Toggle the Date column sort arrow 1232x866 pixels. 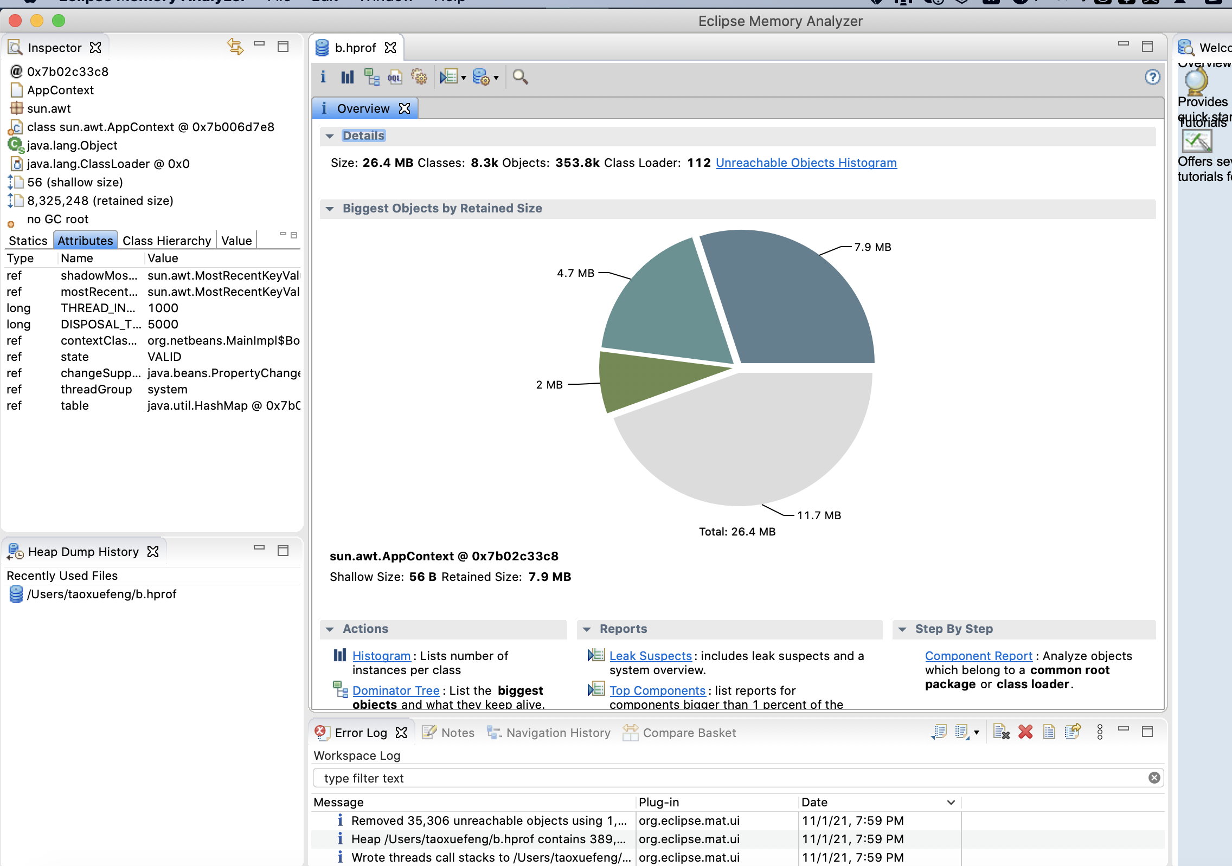pos(951,802)
